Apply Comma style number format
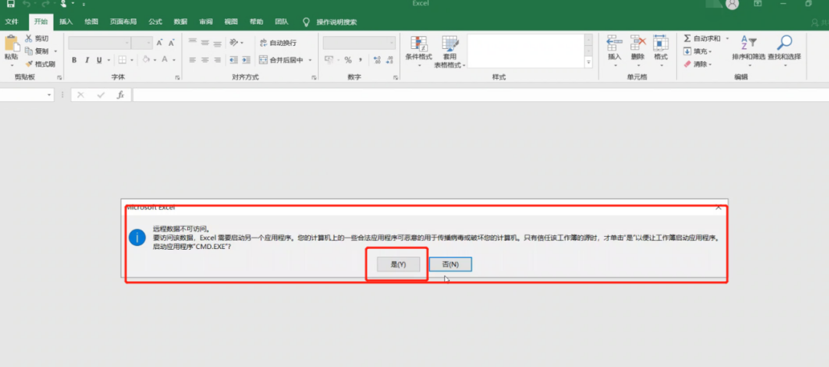829x367 pixels. [361, 61]
